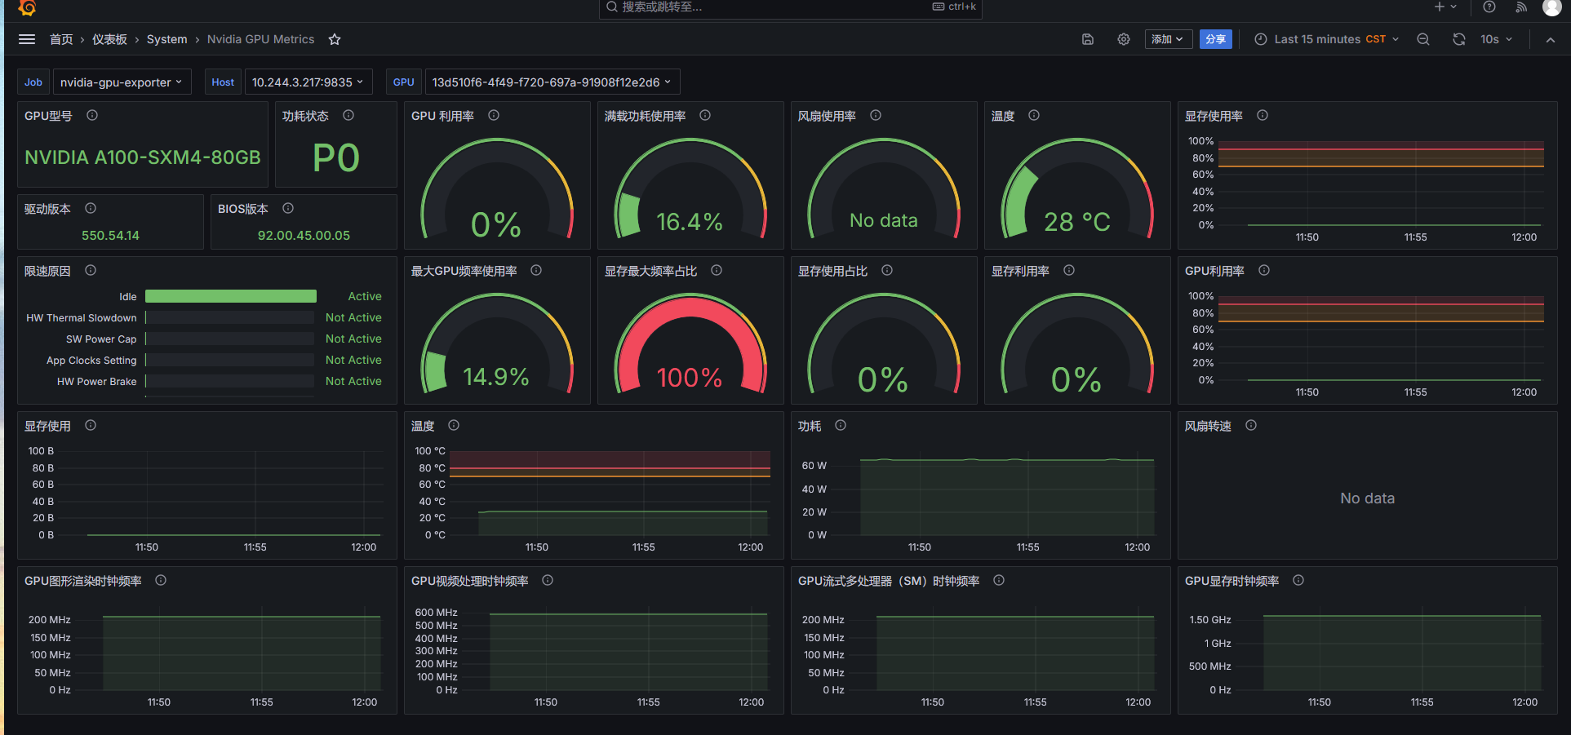
Task: Click the driver version 550.54.14
Action: coord(110,235)
